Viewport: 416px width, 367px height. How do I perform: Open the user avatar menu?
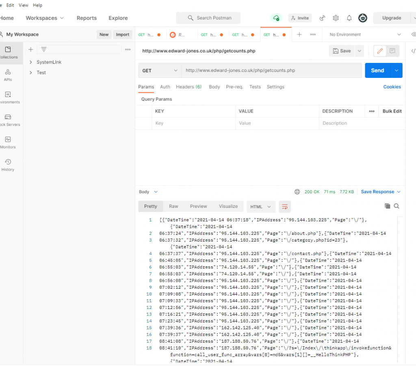(x=363, y=18)
